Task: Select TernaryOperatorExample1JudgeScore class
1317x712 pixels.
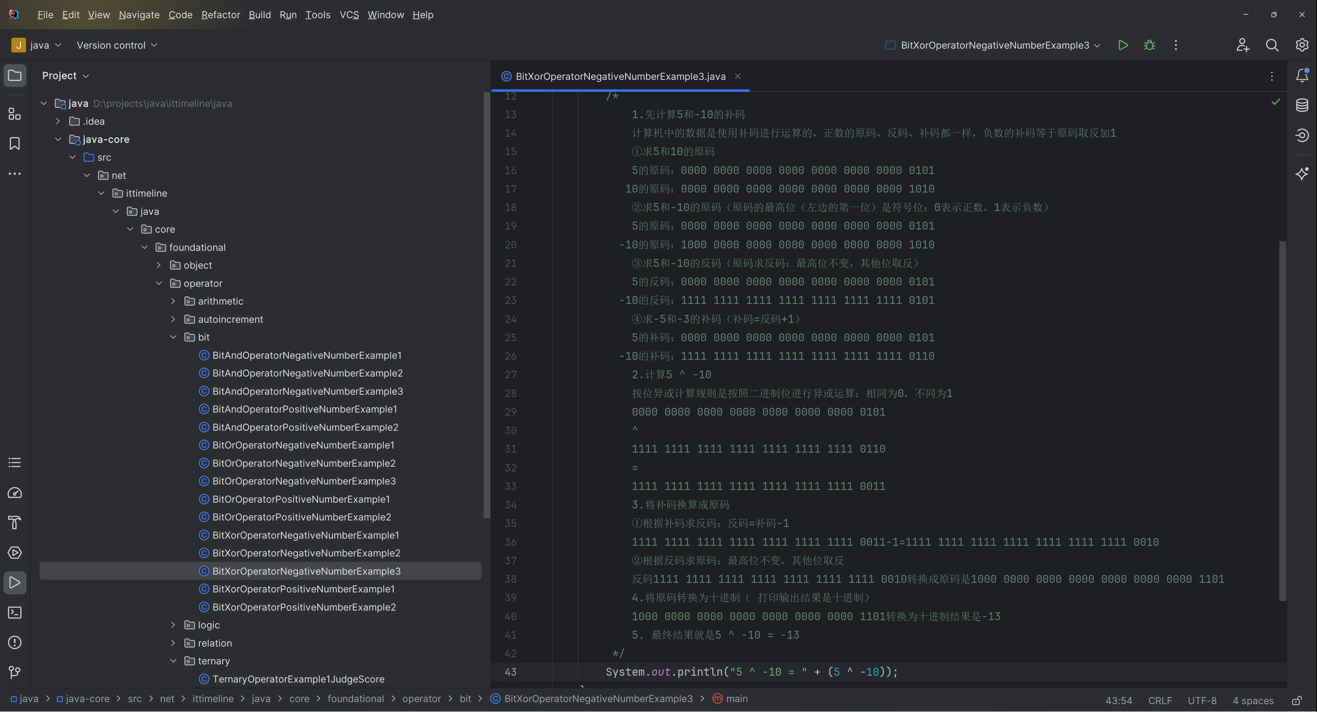Action: (x=298, y=679)
